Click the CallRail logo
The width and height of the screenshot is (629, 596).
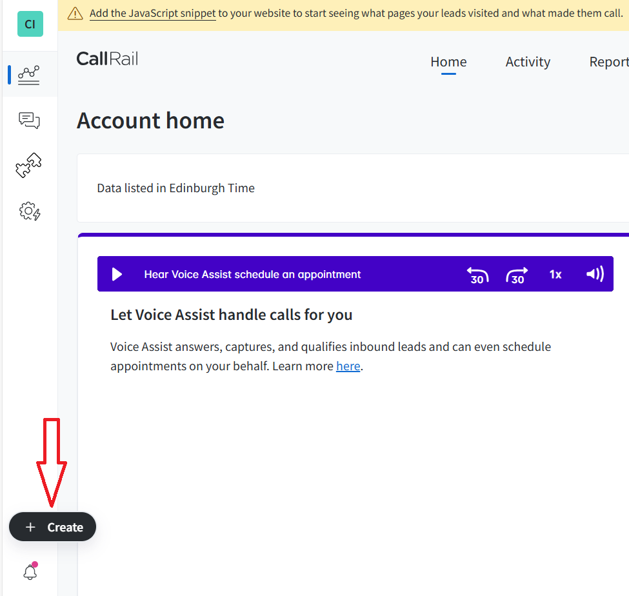[x=107, y=59]
